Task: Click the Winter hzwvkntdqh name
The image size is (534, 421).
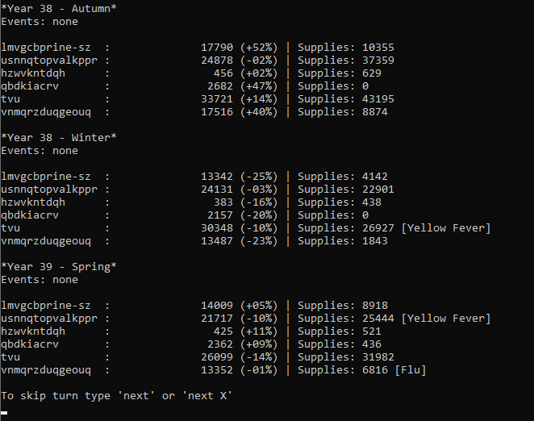Action: pos(33,202)
